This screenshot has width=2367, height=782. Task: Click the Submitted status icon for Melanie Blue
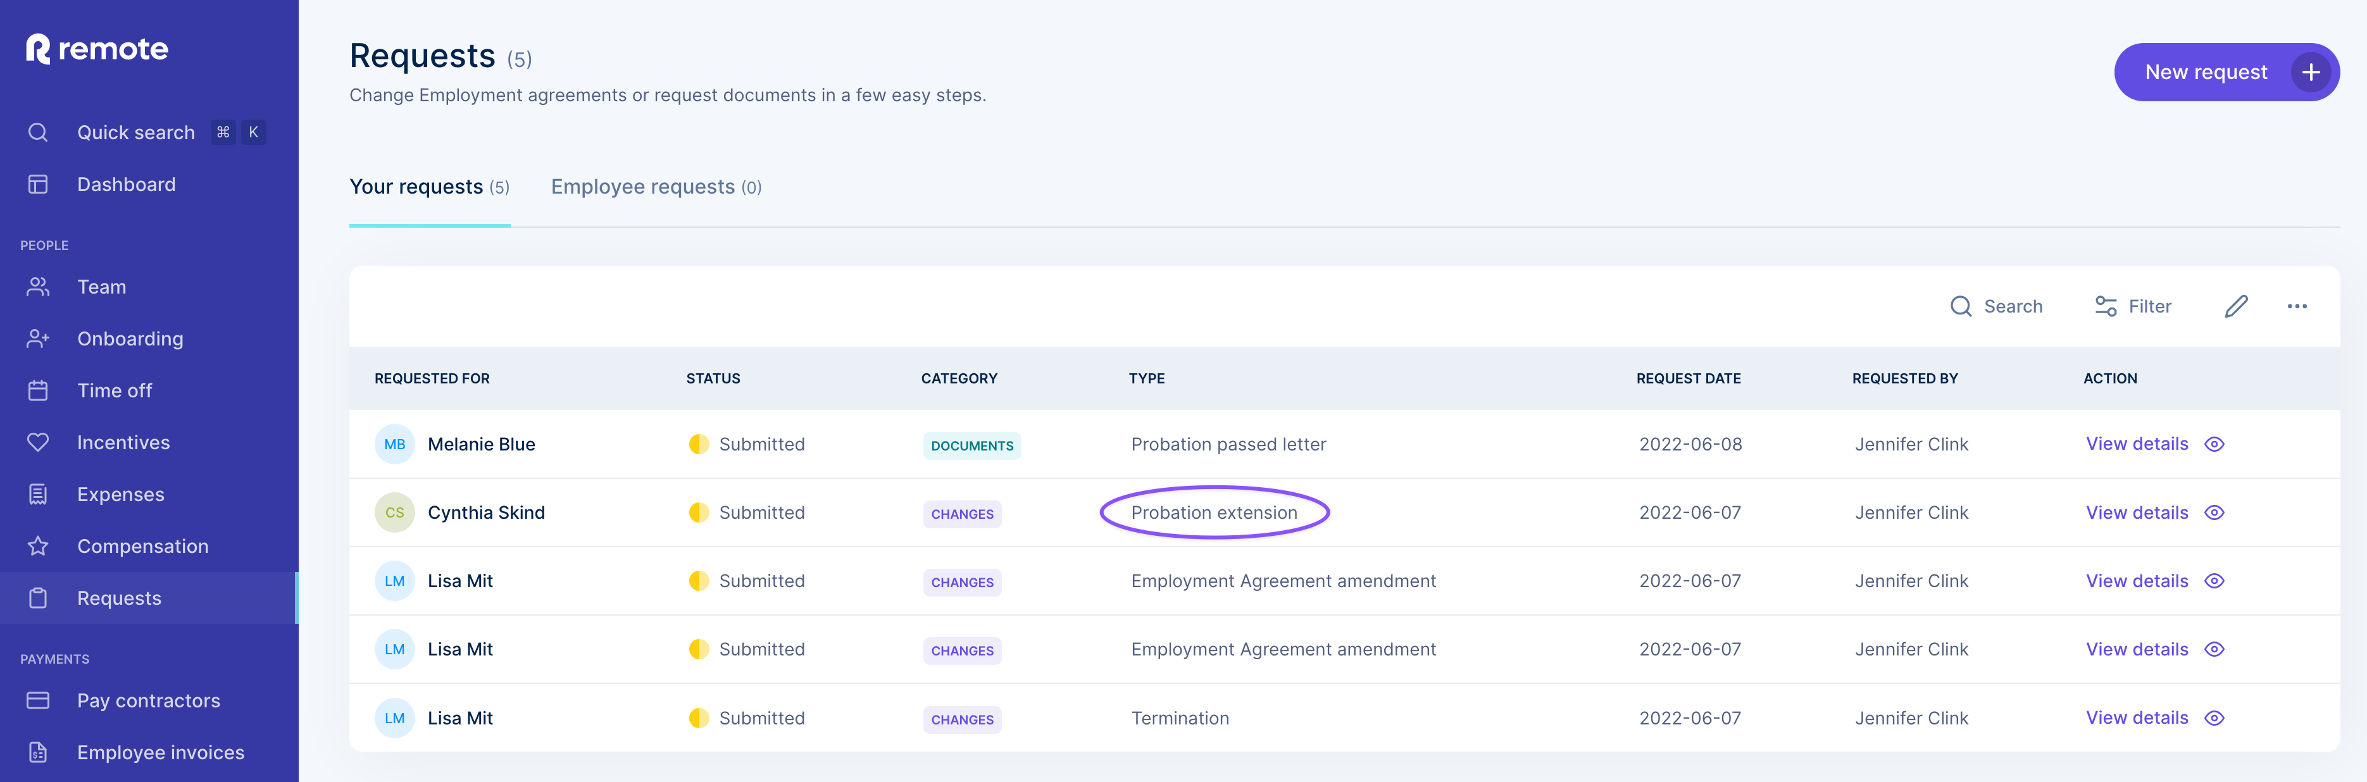coord(698,445)
